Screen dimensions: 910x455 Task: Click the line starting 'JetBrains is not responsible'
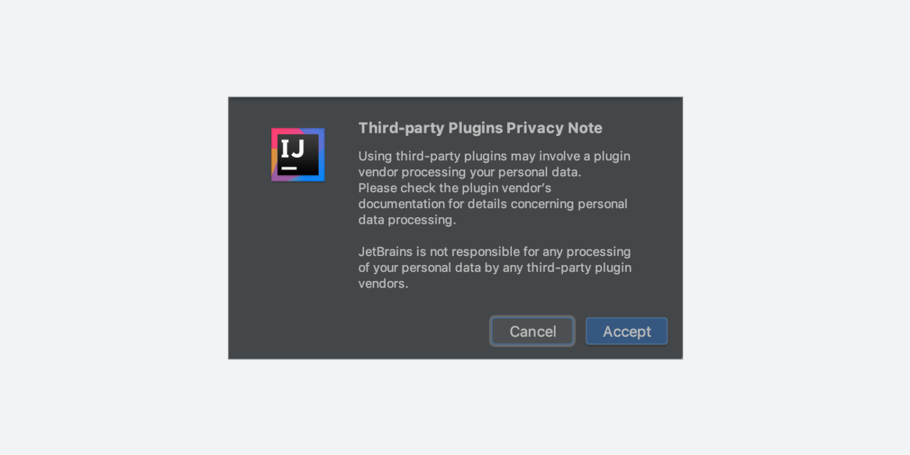[x=494, y=252]
